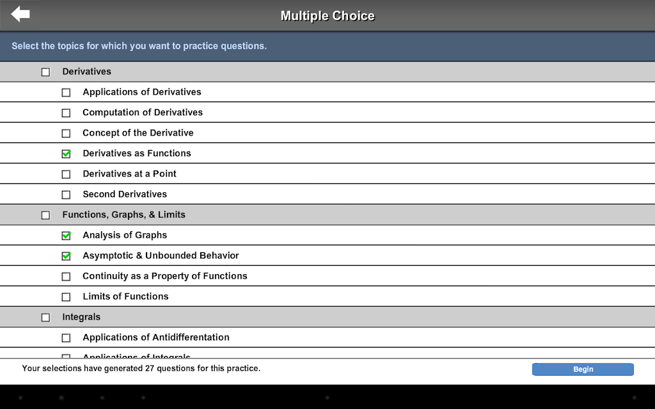Check the Integrals category checkbox
This screenshot has height=409, width=655.
pyautogui.click(x=45, y=318)
